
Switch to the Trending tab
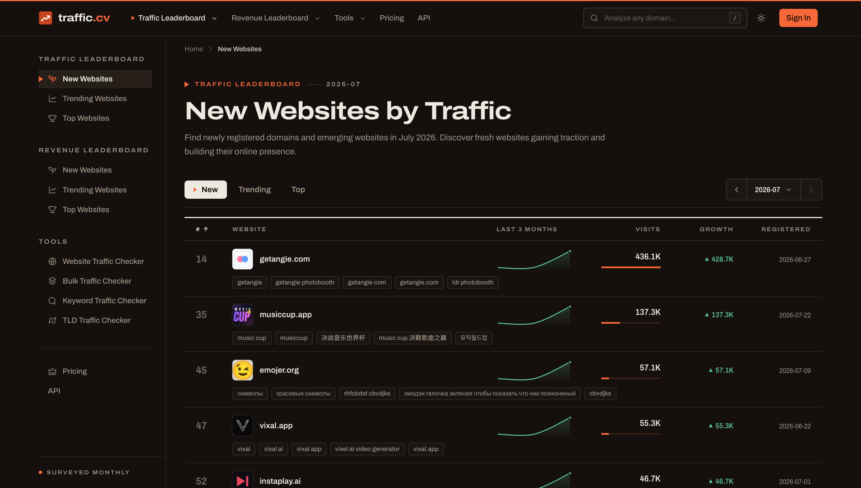coord(254,190)
